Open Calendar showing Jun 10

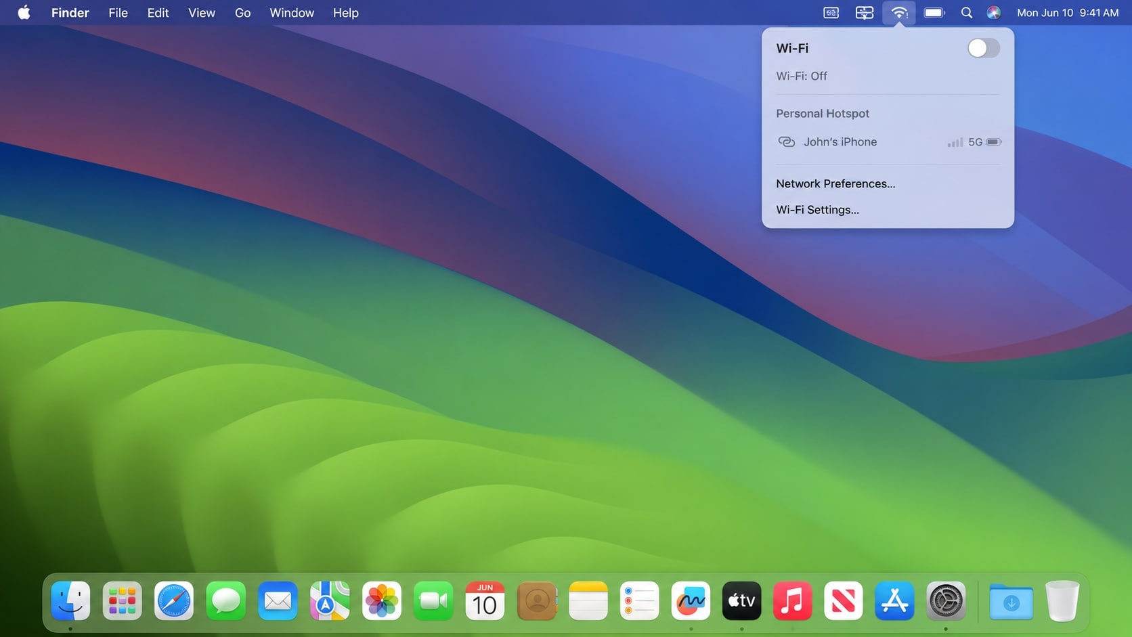pyautogui.click(x=485, y=600)
